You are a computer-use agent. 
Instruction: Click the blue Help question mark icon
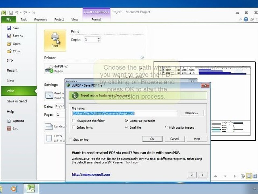246,19
